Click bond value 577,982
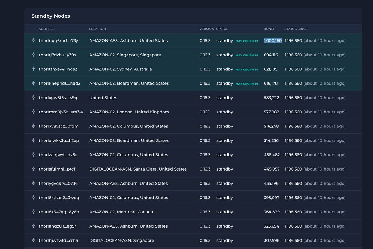 271,112
